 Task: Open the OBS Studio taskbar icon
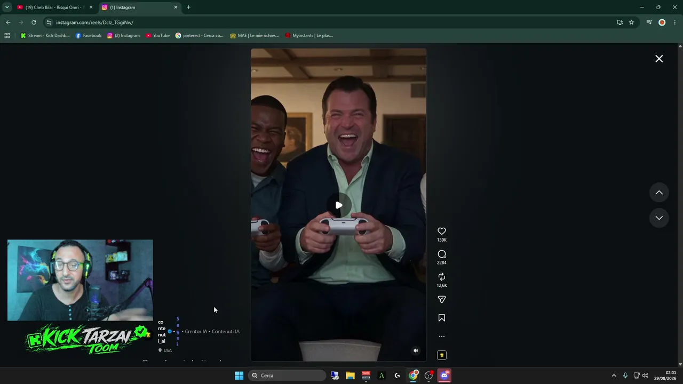(x=428, y=375)
